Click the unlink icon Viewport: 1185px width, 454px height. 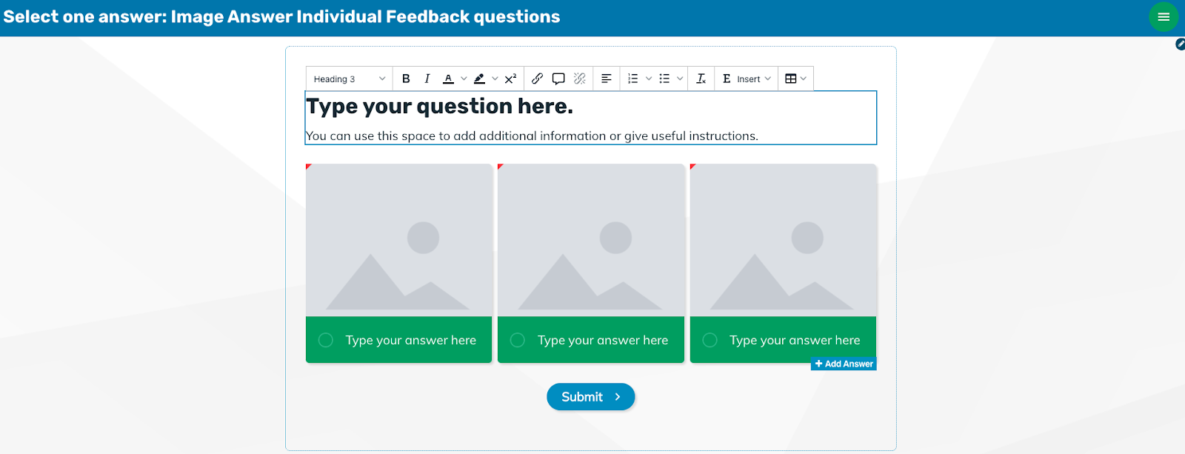tap(580, 79)
